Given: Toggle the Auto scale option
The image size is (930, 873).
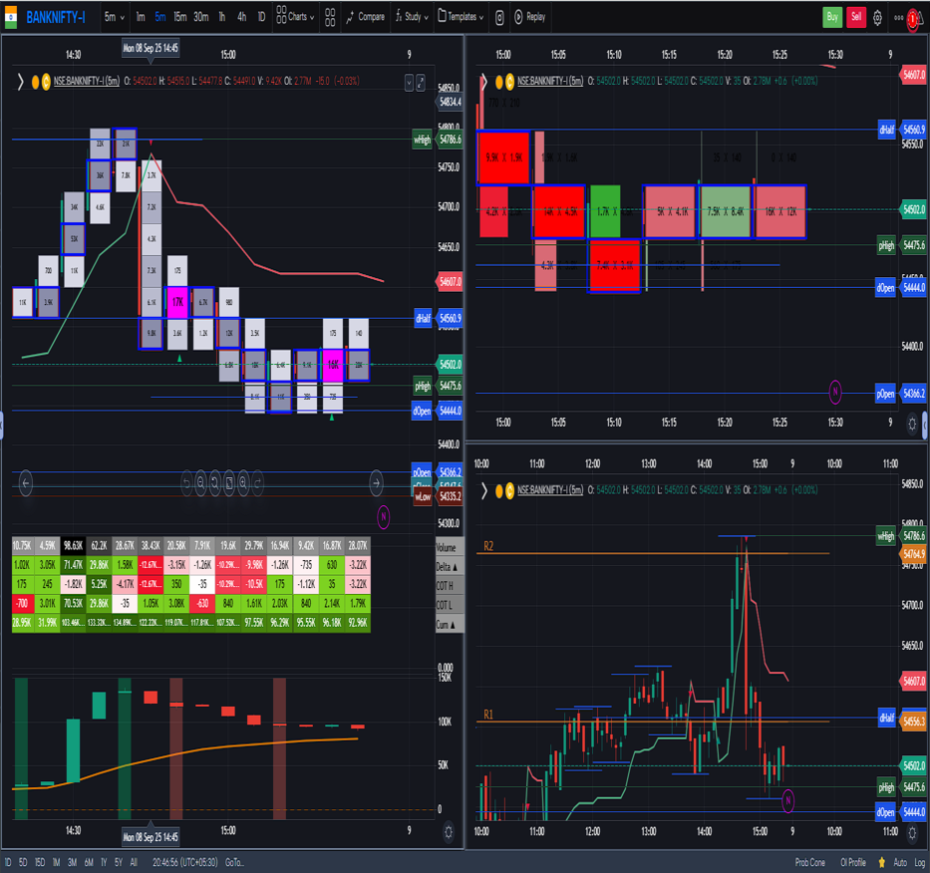Looking at the screenshot, I should coord(900,863).
